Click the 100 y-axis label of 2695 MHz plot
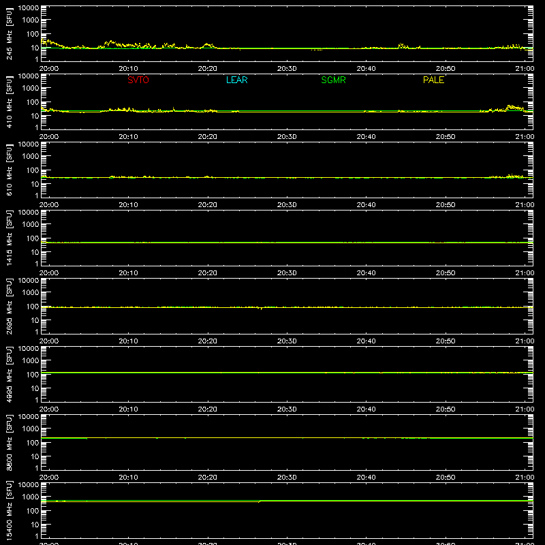Screen dimensions: 545x545 [x=33, y=307]
